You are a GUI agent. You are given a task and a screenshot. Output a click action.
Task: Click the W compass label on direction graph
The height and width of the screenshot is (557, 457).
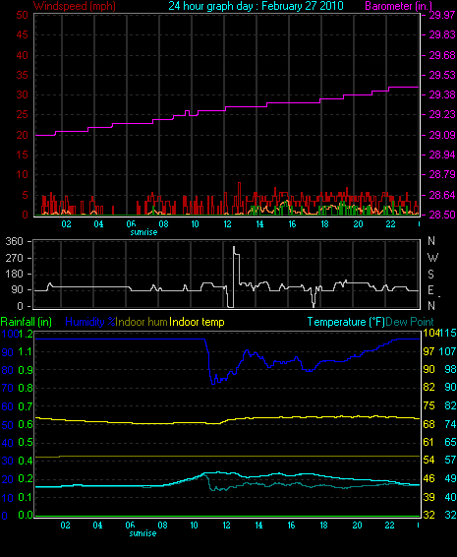tap(432, 258)
